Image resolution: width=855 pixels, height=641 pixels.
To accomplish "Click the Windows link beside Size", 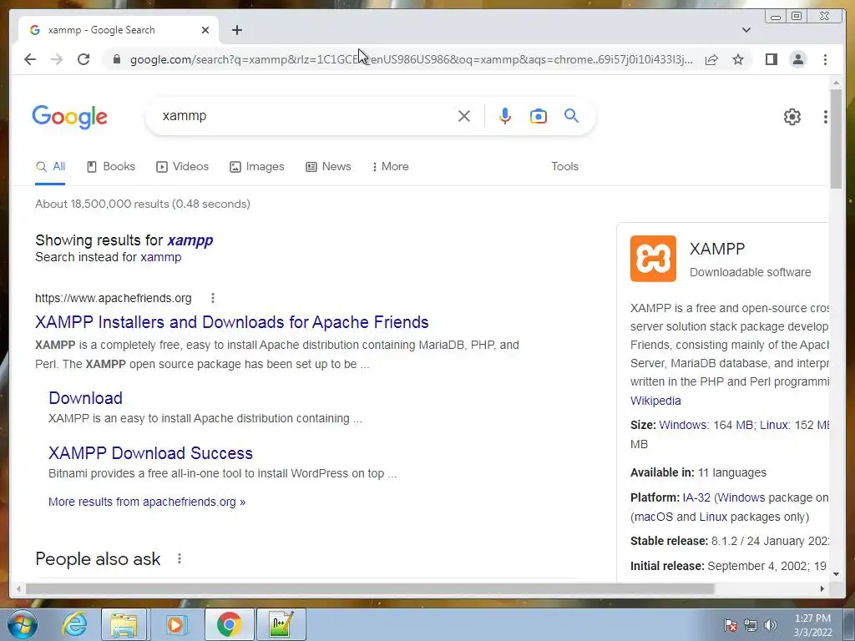I will tap(683, 425).
